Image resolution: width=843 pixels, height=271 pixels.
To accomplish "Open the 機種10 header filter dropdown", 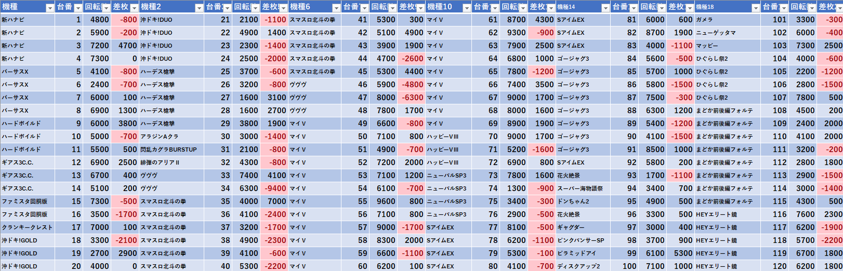I will tap(467, 8).
